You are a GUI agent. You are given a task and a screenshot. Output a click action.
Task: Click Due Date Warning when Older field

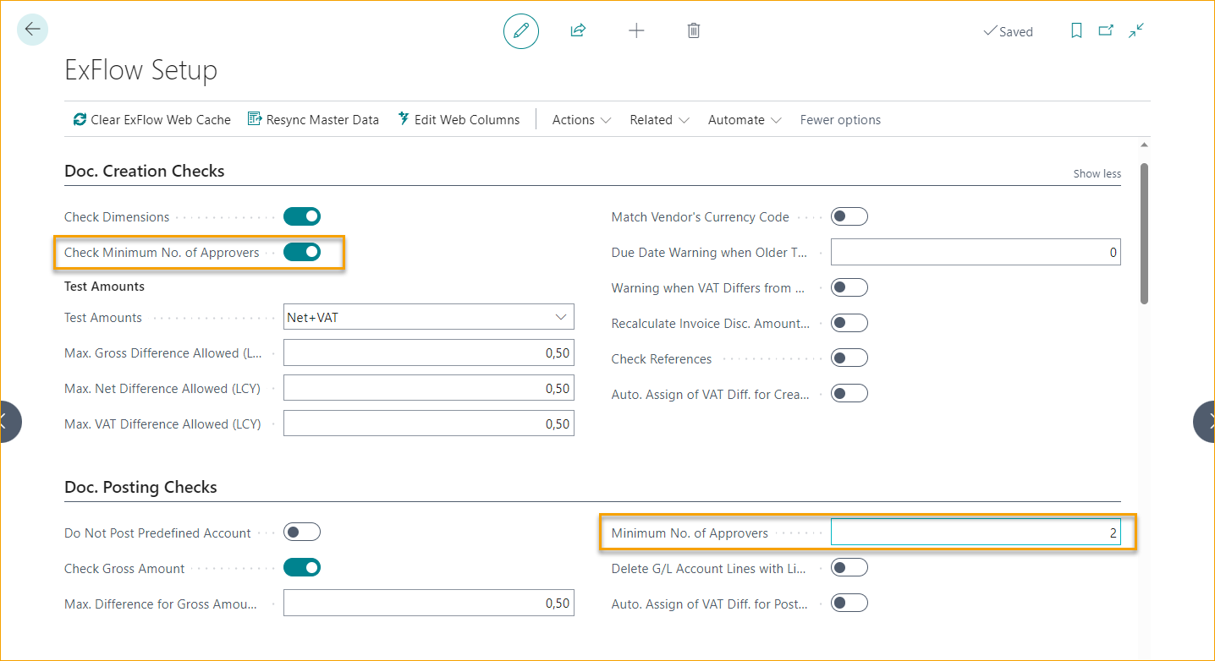click(976, 252)
